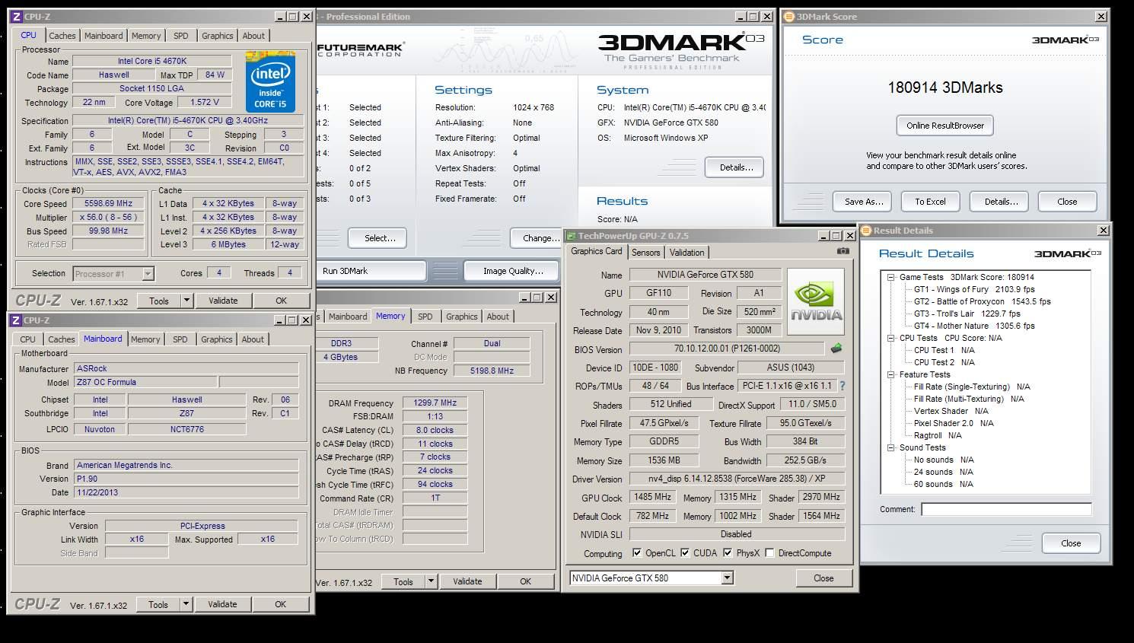Click the CPU-Z title bar icon in top window
Screen dimensions: 1134x643
click(x=16, y=16)
